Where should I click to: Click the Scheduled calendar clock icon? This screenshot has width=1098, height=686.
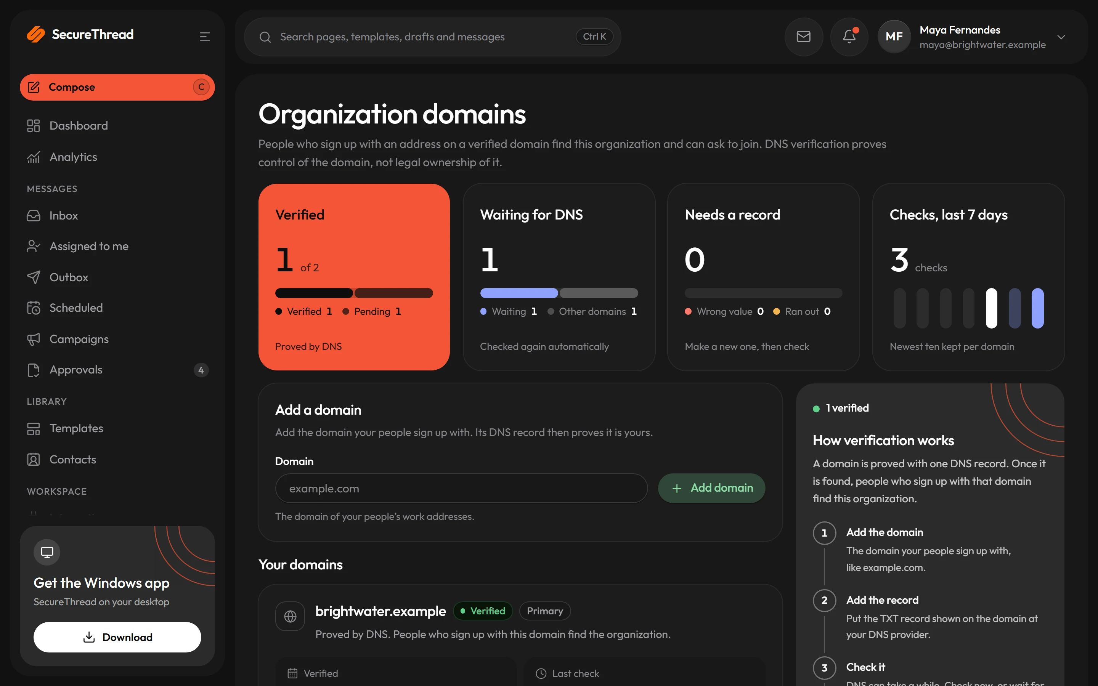pos(34,308)
